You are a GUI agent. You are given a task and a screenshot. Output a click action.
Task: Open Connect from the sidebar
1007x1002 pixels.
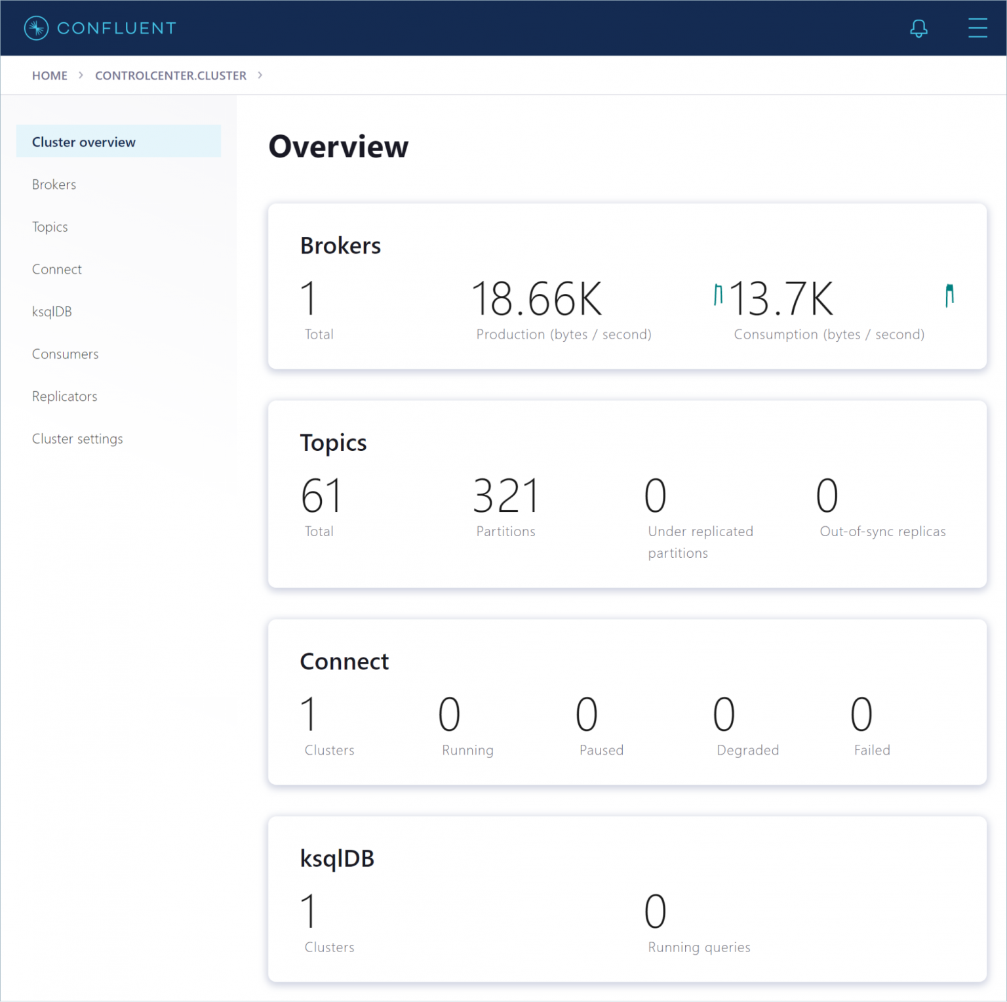[56, 269]
